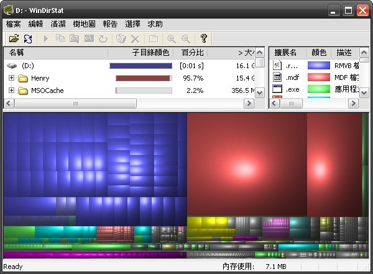Click extension list scroll left arrow
The image size is (373, 274).
[274, 104]
